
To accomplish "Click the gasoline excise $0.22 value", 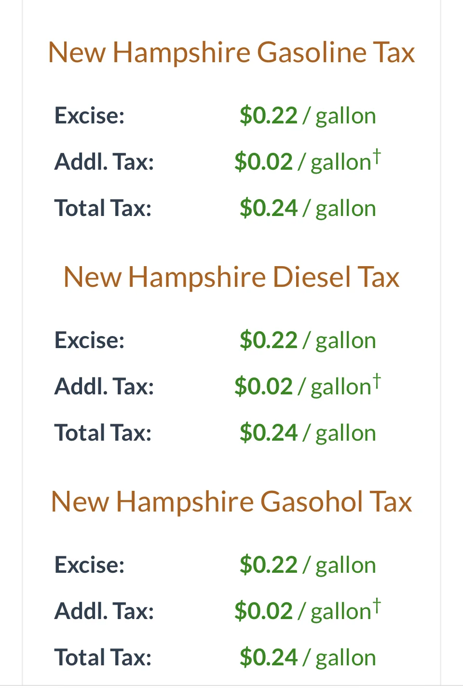I will click(x=269, y=116).
